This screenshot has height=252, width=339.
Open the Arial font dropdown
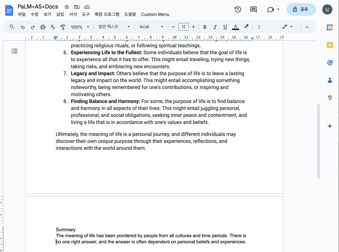(151, 27)
